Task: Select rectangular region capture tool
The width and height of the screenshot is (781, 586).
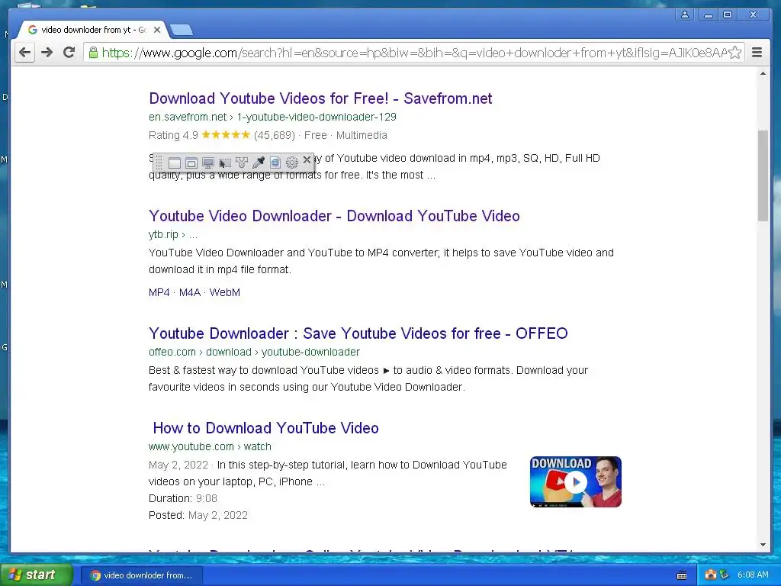Action: [225, 163]
